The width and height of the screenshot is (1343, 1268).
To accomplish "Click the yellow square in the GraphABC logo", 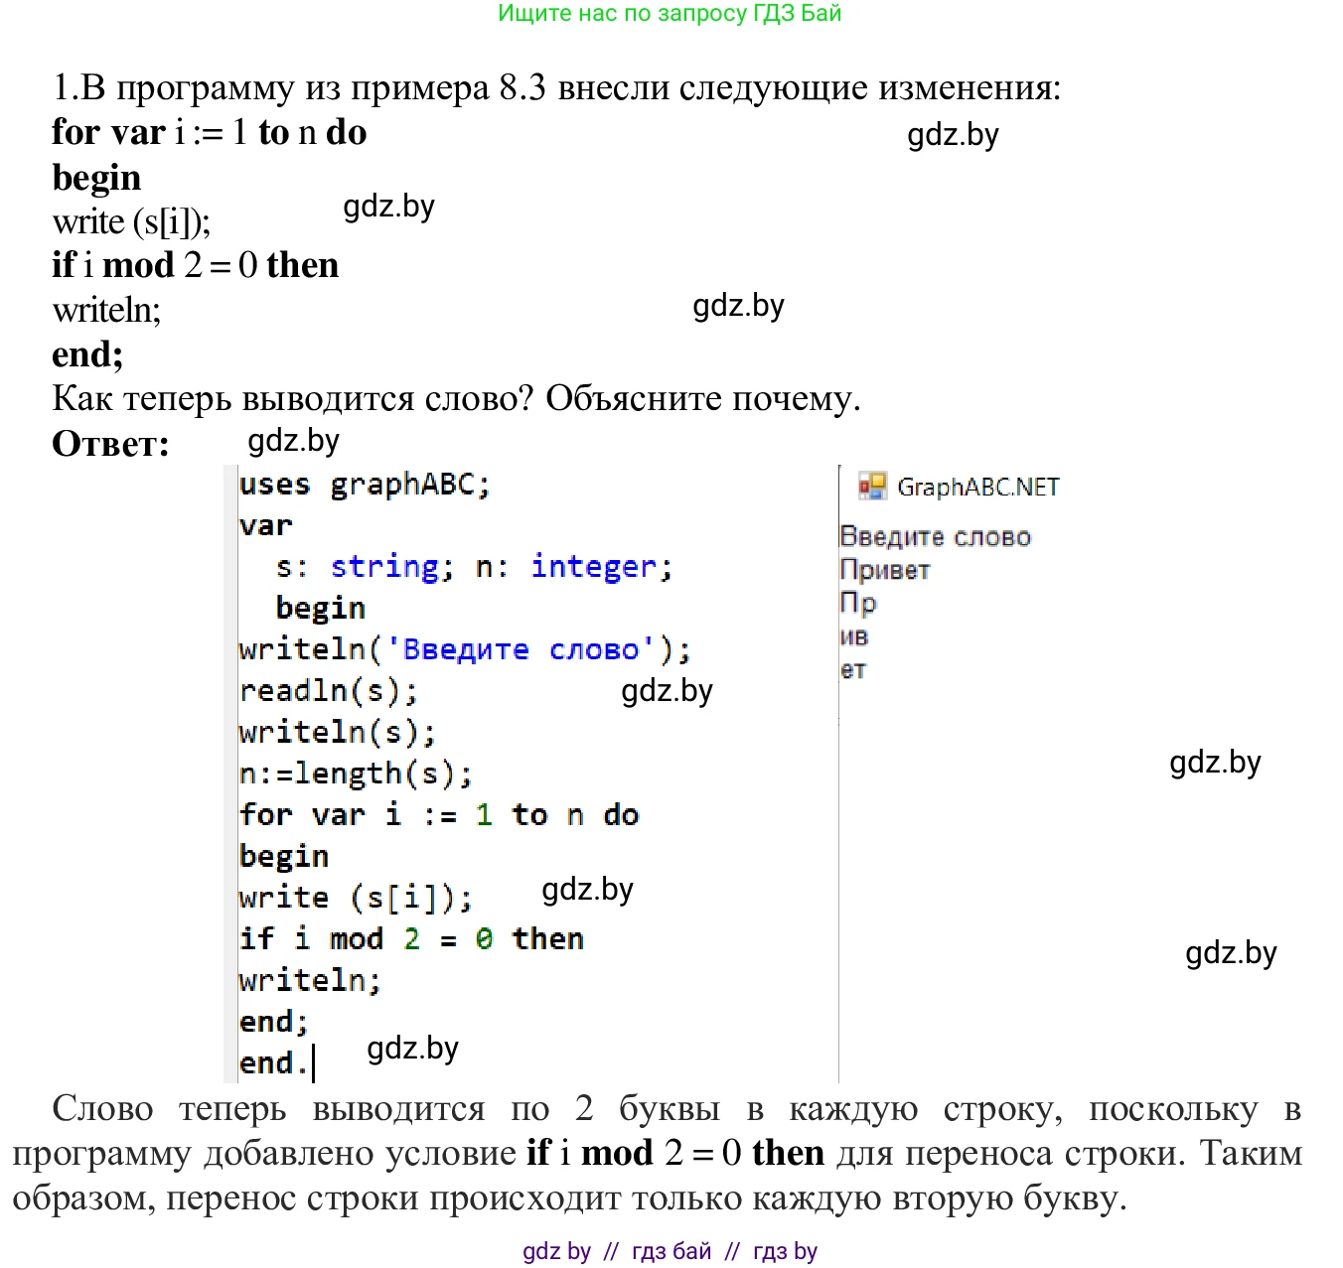I will pos(877,480).
